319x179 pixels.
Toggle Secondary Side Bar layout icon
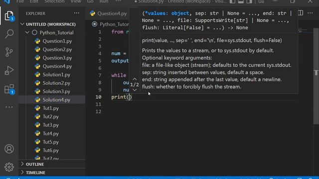[249, 1]
